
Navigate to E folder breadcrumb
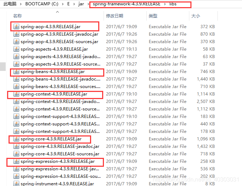pos(68,4)
